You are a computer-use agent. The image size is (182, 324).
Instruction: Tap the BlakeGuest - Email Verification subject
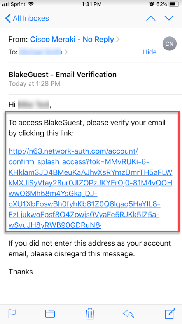tap(63, 74)
